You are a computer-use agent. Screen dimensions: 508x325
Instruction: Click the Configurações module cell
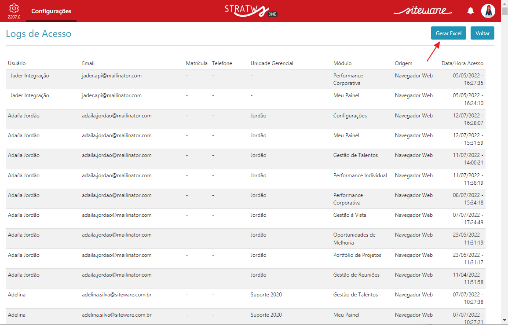(x=350, y=116)
